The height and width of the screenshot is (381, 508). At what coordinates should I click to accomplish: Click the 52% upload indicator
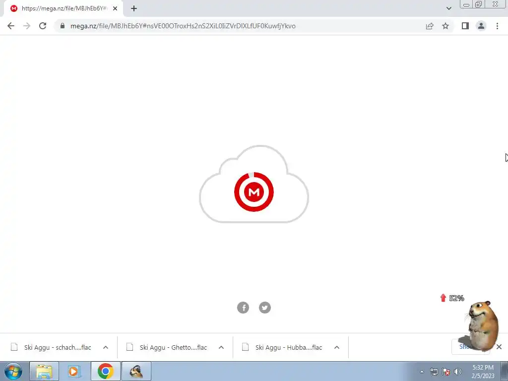[x=452, y=298]
